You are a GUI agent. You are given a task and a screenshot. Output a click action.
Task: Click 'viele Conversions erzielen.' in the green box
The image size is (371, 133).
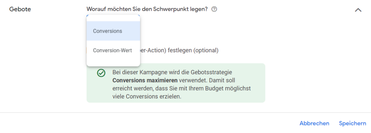tap(147, 97)
